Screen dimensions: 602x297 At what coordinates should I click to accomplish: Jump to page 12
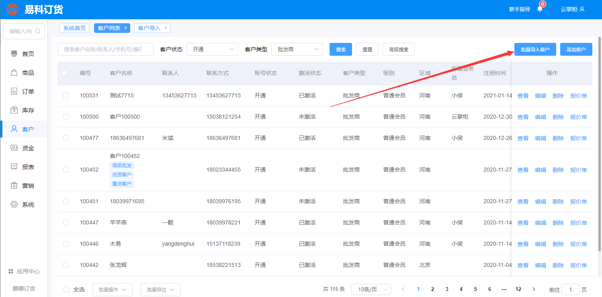(518, 289)
